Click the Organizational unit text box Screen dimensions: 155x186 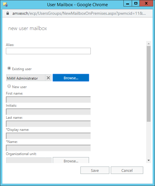[x=29, y=160]
